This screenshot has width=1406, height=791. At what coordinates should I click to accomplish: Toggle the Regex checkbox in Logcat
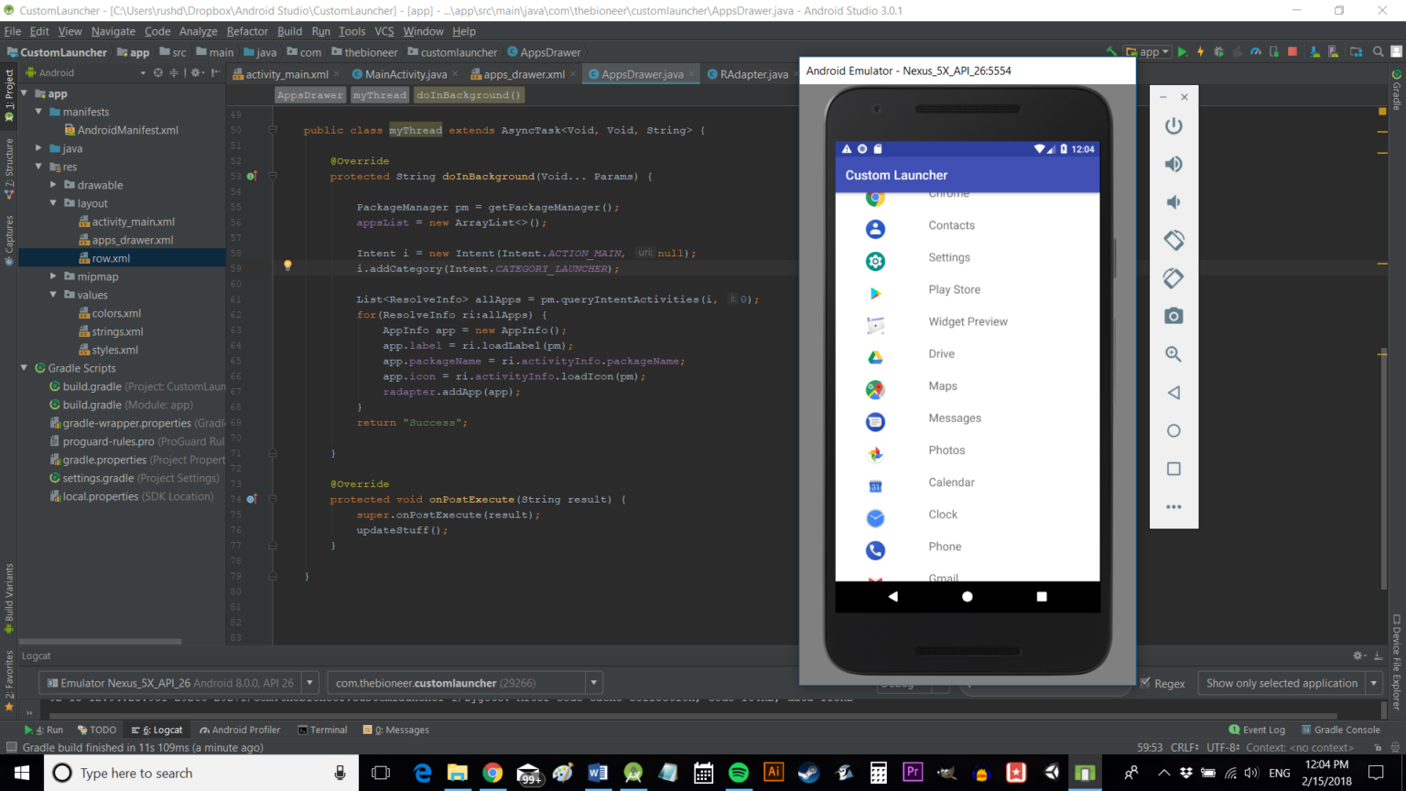[x=1147, y=683]
